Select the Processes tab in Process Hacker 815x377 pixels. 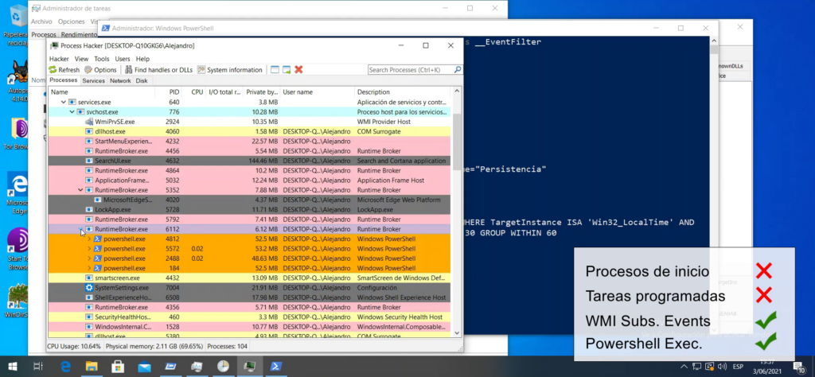point(64,80)
